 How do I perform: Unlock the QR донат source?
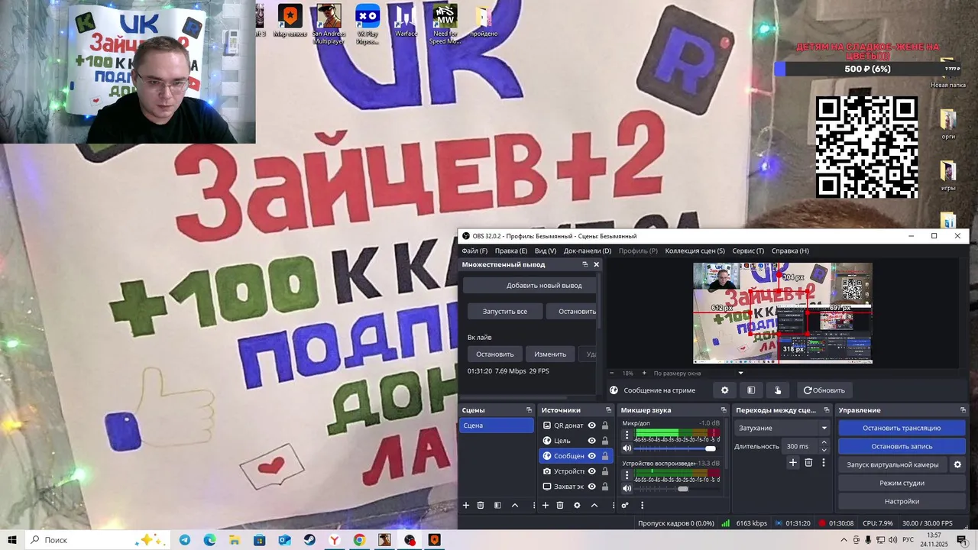tap(605, 425)
